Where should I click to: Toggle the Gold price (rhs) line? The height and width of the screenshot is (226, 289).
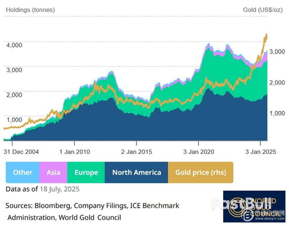pos(201,172)
